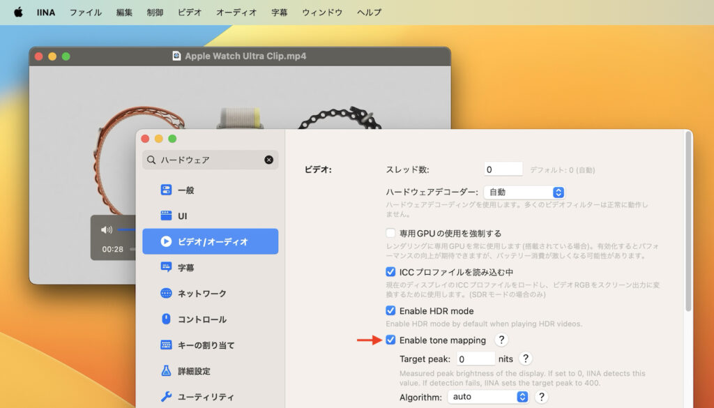Open the 制御 menu in menu bar
The height and width of the screenshot is (408, 714).
tap(155, 12)
